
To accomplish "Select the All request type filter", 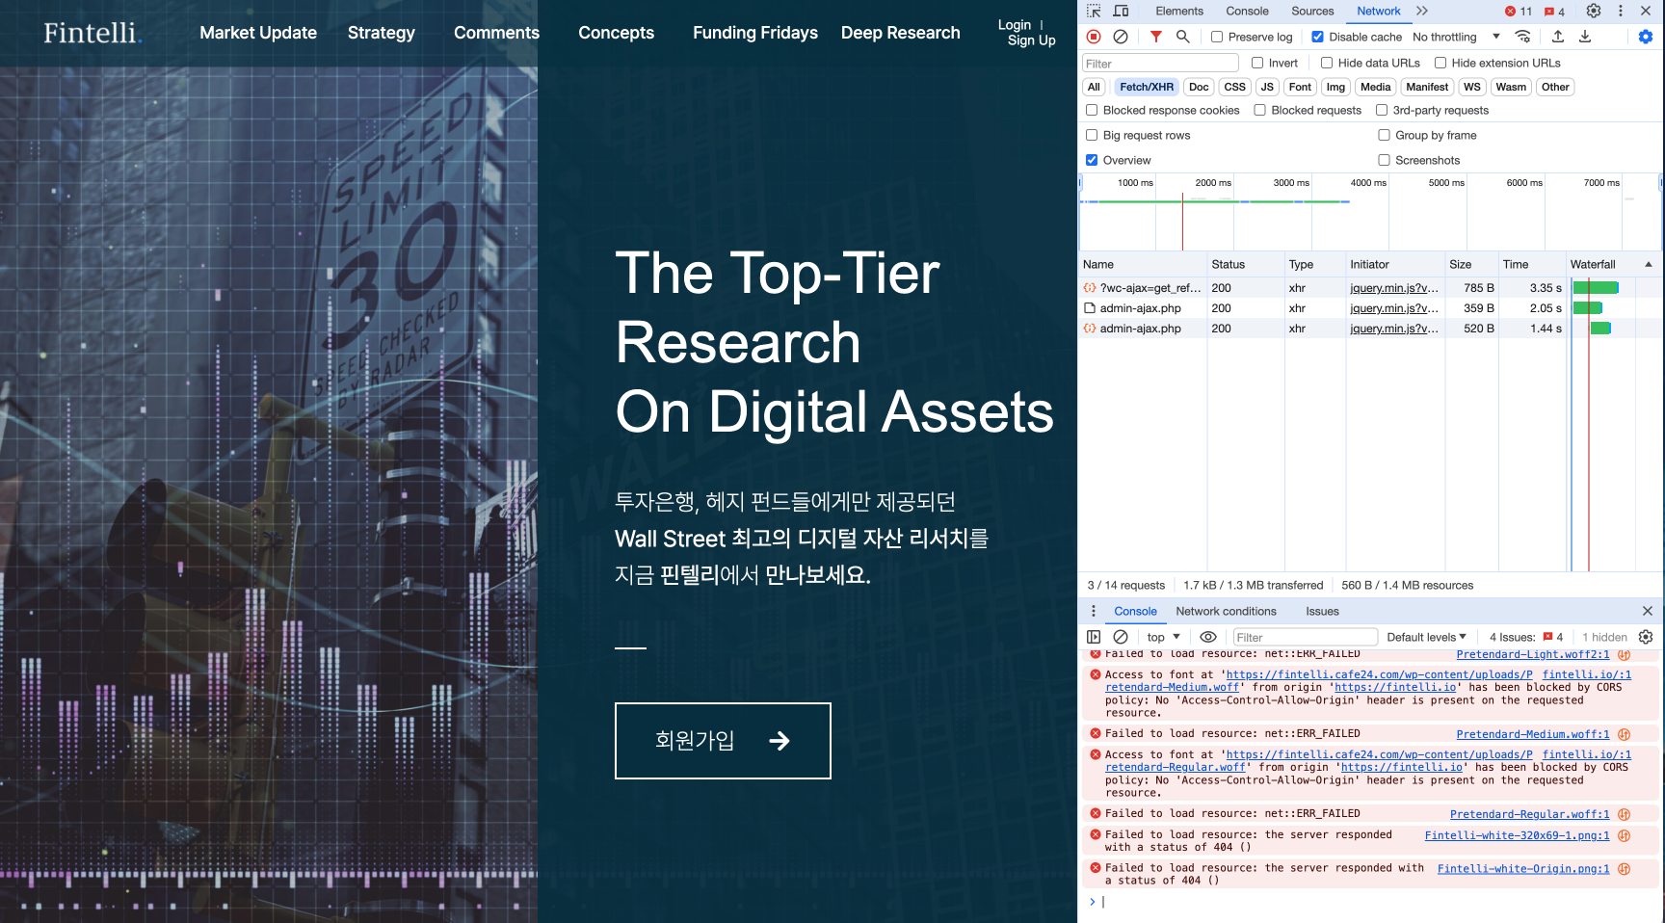I will [1094, 87].
